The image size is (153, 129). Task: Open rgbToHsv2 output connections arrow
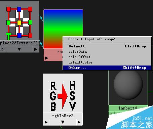click(79, 122)
